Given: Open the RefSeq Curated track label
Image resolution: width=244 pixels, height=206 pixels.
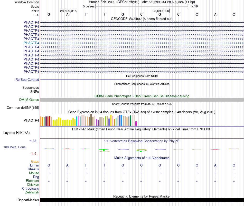Looking at the screenshot, I should click(x=27, y=80).
